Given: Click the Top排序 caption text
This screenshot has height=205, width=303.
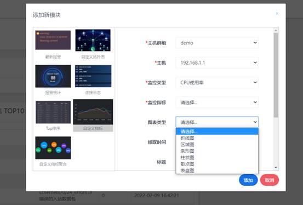Looking at the screenshot, I should pos(53,128).
